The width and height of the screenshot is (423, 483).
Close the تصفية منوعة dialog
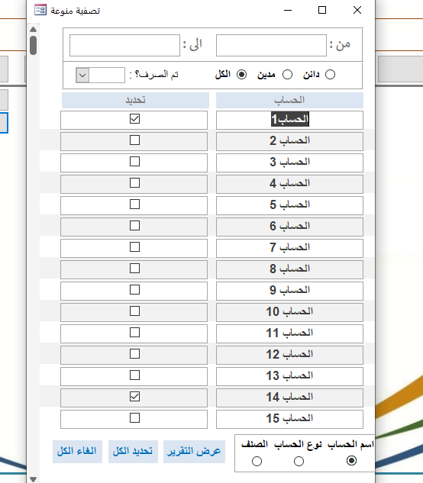pos(357,10)
